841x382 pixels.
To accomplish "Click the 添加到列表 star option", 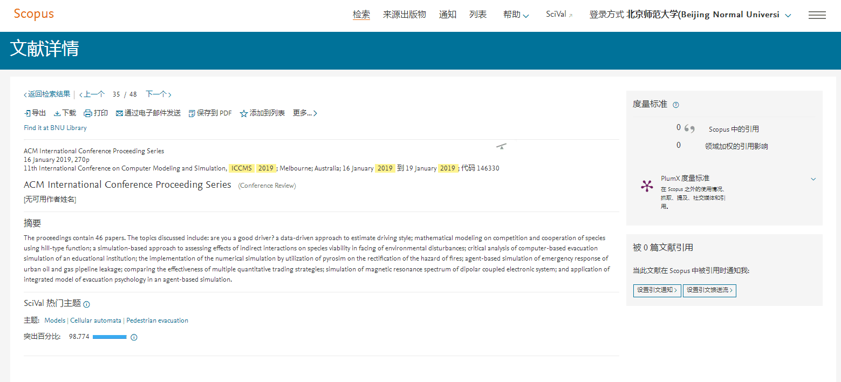I will (x=262, y=113).
